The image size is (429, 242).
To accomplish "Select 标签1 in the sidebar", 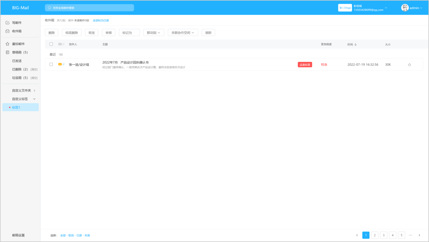I will tap(16, 107).
